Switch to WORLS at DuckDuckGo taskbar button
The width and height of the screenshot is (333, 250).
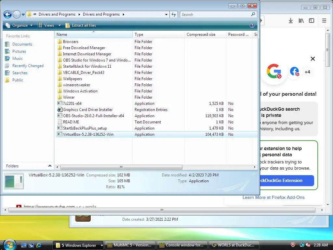[234, 245]
